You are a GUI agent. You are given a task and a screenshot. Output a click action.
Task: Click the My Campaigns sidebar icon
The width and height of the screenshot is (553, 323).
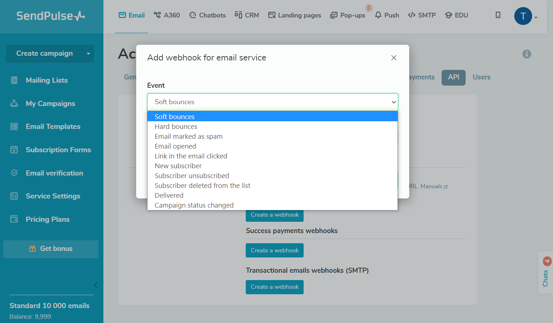(14, 104)
